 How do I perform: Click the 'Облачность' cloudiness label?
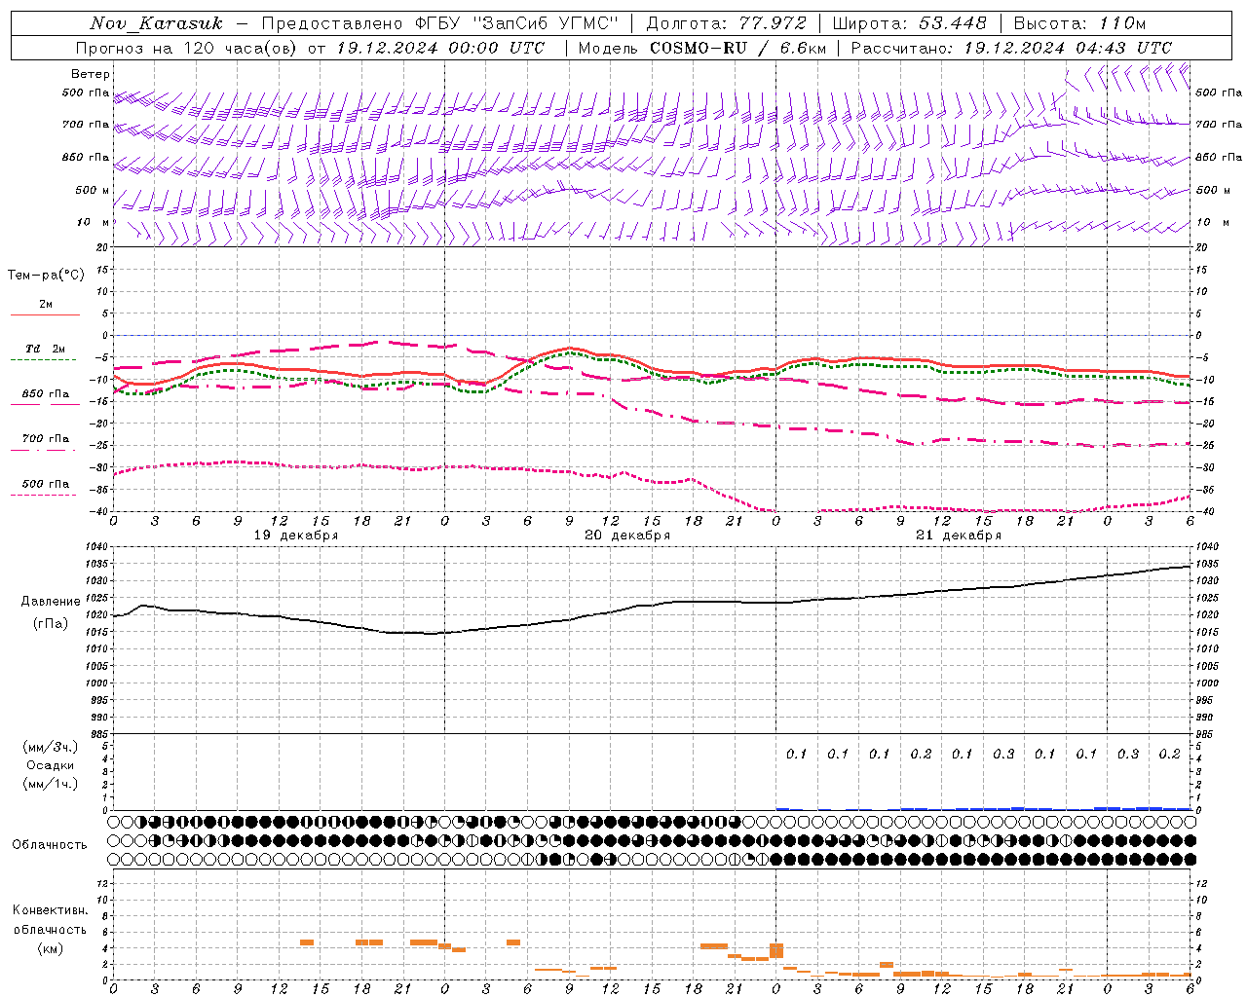[x=50, y=844]
